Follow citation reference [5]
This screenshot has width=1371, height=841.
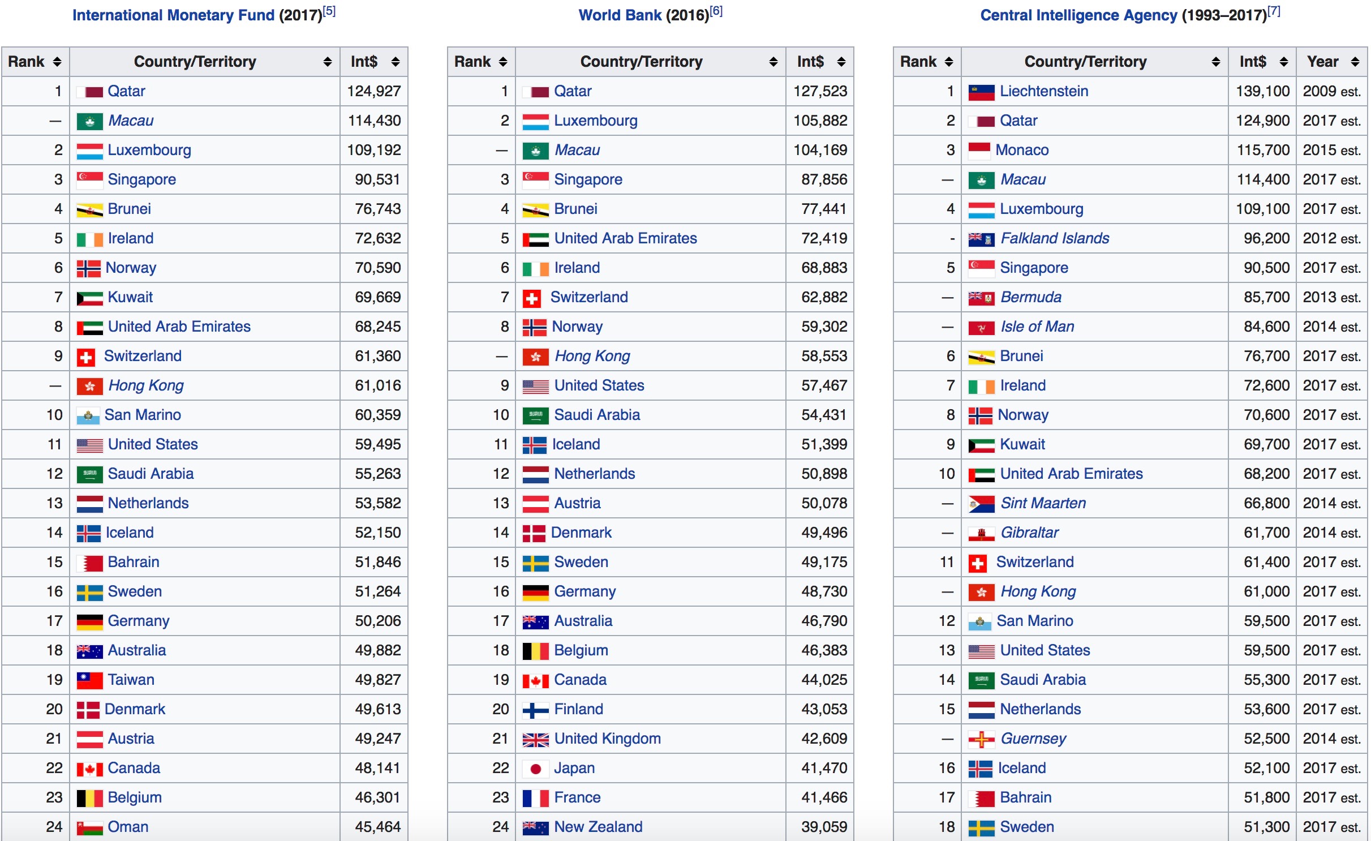point(329,11)
